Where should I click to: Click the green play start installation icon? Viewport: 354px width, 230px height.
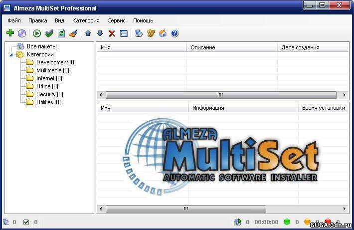(37, 33)
